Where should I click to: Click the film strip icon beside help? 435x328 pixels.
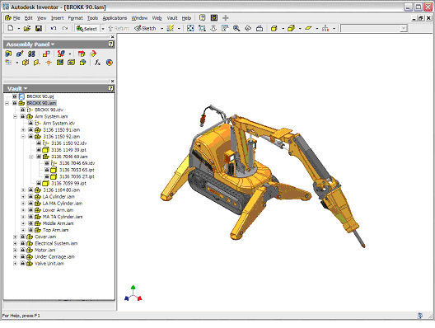214,18
